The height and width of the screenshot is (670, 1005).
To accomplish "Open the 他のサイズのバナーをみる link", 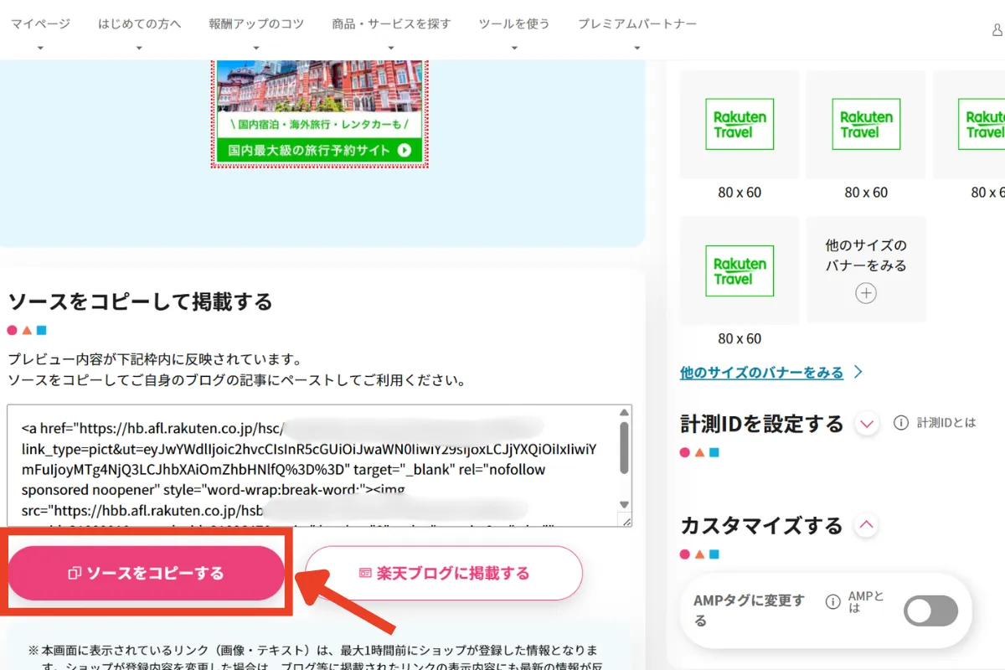I will point(762,373).
